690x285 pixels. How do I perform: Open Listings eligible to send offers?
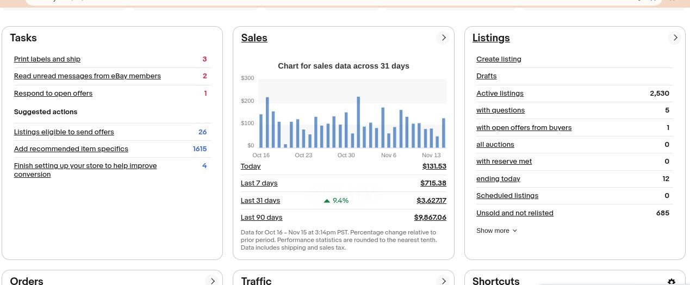click(x=64, y=132)
